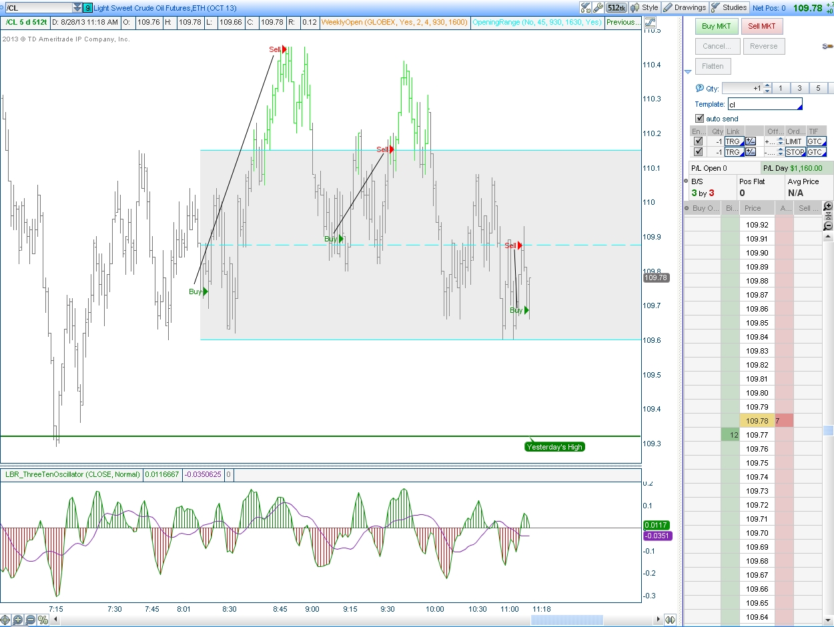
Task: Collapse the order buttons panel triangle
Action: [x=688, y=72]
